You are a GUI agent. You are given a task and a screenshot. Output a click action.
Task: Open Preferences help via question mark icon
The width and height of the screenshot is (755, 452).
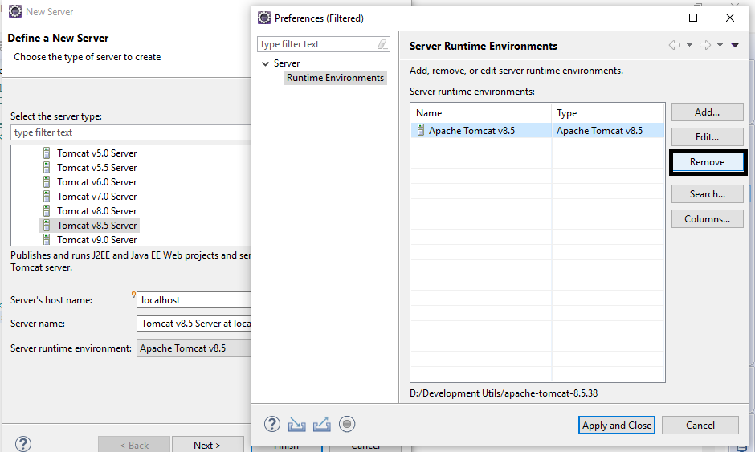point(272,424)
